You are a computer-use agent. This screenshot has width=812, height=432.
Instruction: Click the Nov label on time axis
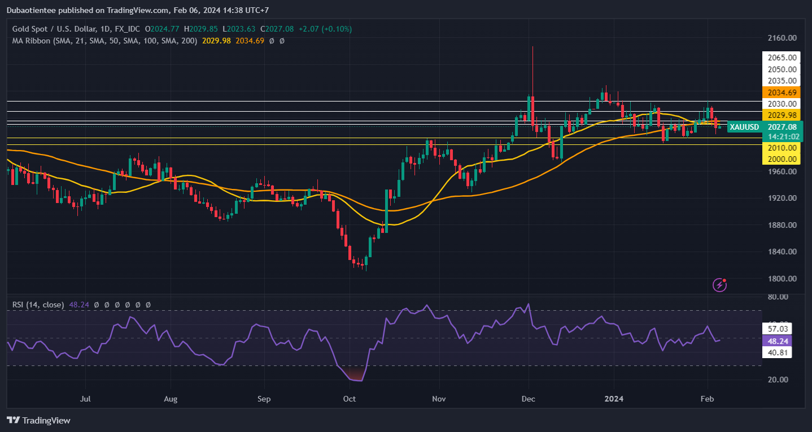pyautogui.click(x=439, y=399)
